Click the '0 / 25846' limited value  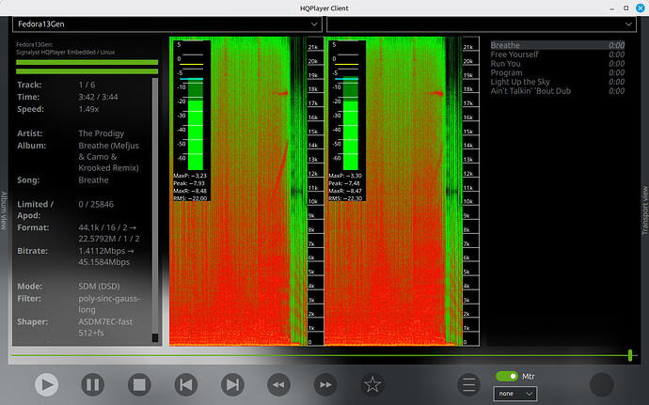click(x=96, y=204)
